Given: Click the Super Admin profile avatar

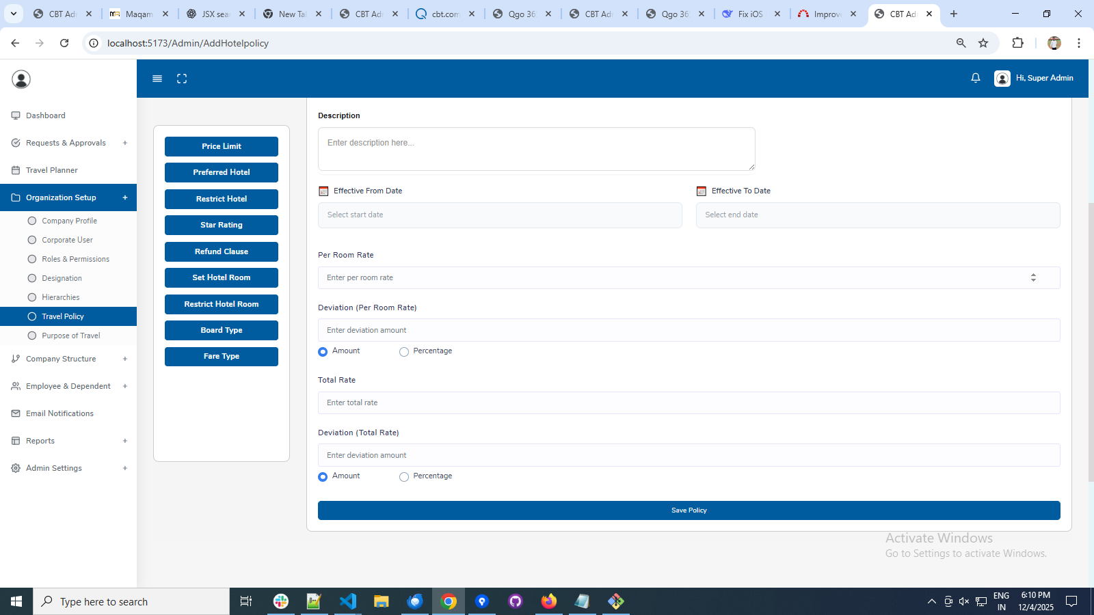Looking at the screenshot, I should [1002, 79].
